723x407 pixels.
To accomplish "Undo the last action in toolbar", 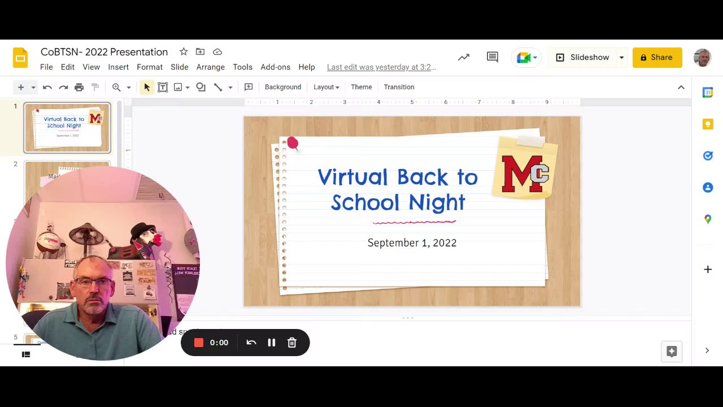I will point(47,87).
